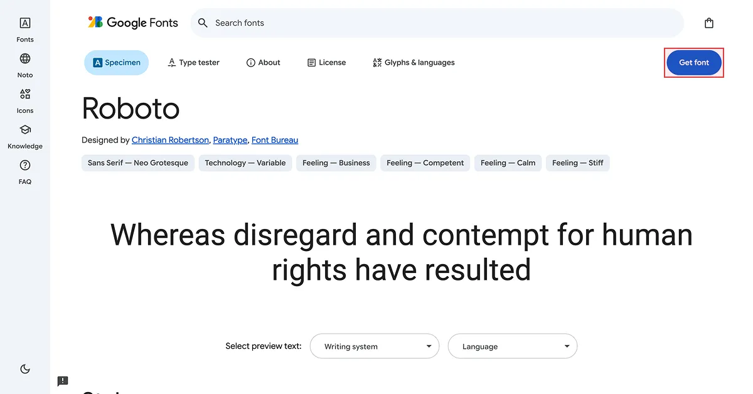Open the About tab
The height and width of the screenshot is (394, 753).
[263, 63]
